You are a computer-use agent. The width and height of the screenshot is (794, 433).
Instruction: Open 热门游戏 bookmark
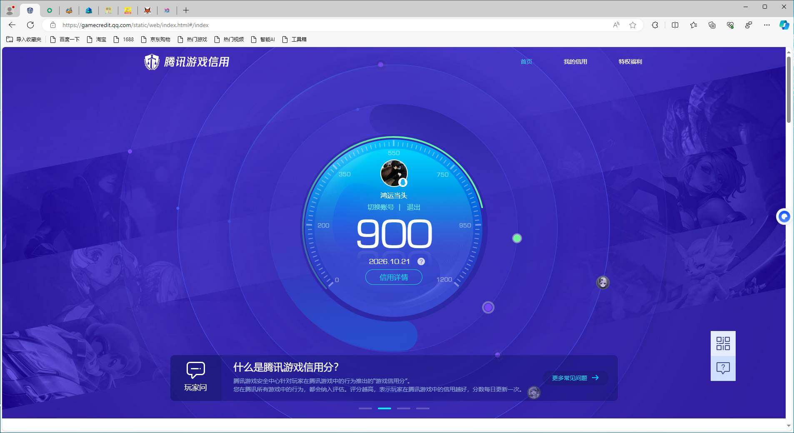pyautogui.click(x=192, y=40)
